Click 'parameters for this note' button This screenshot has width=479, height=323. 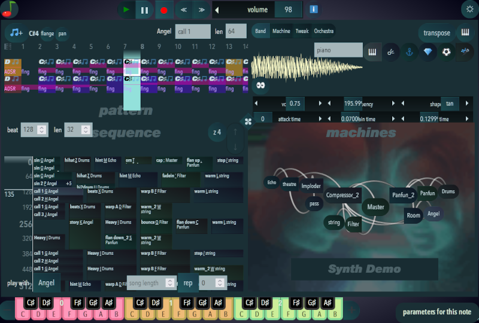pyautogui.click(x=437, y=312)
